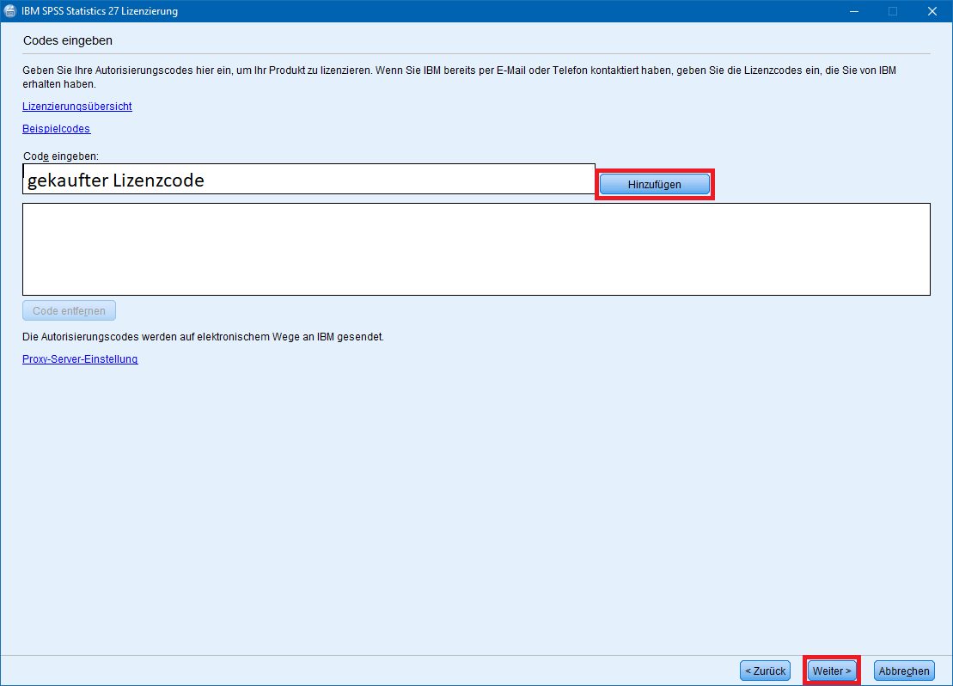
Task: Click the note about electronic sending to IBM
Action: pyautogui.click(x=203, y=337)
